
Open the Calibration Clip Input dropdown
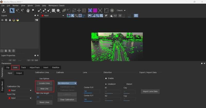pyautogui.click(x=20, y=90)
